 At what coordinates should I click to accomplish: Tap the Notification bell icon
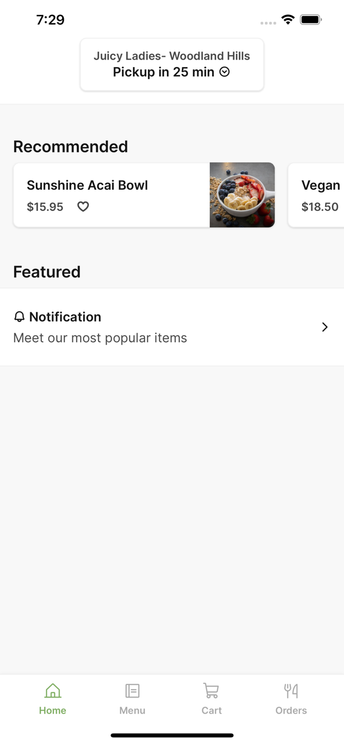click(x=19, y=317)
